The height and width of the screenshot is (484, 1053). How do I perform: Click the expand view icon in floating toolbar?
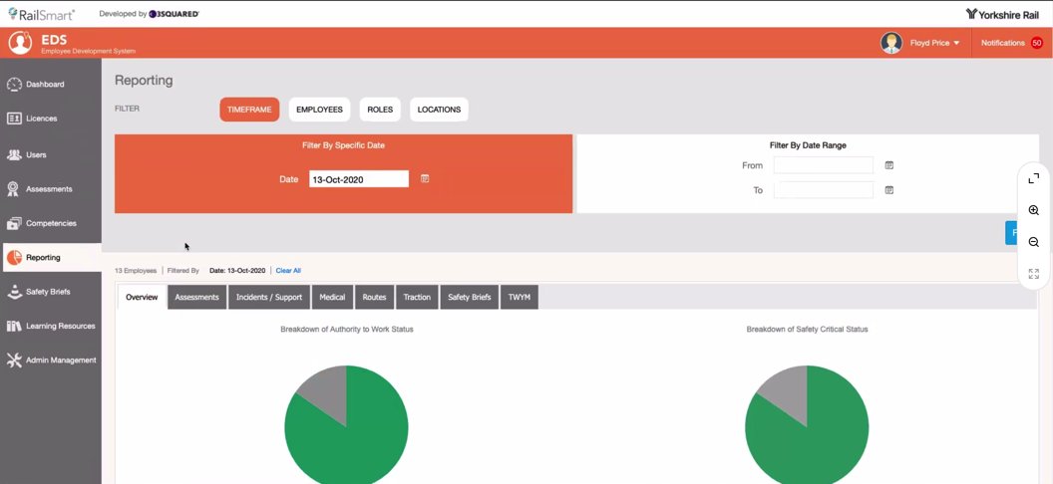(x=1033, y=178)
